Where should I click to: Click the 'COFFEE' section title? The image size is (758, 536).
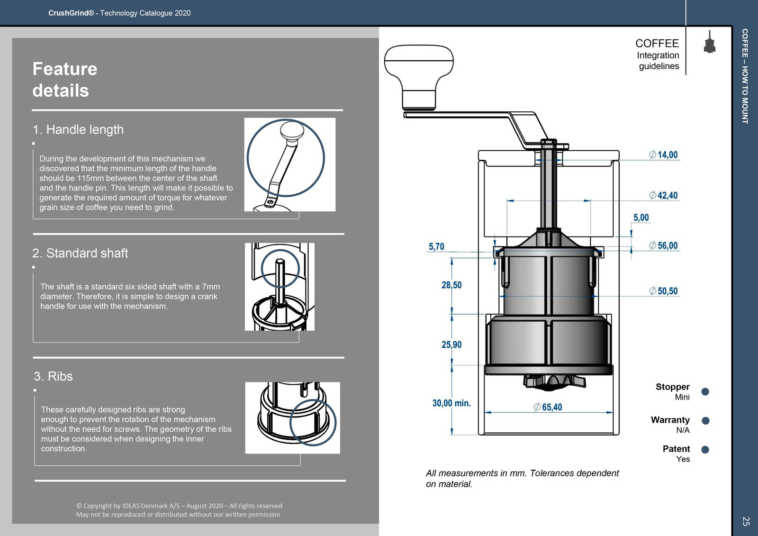coord(657,43)
